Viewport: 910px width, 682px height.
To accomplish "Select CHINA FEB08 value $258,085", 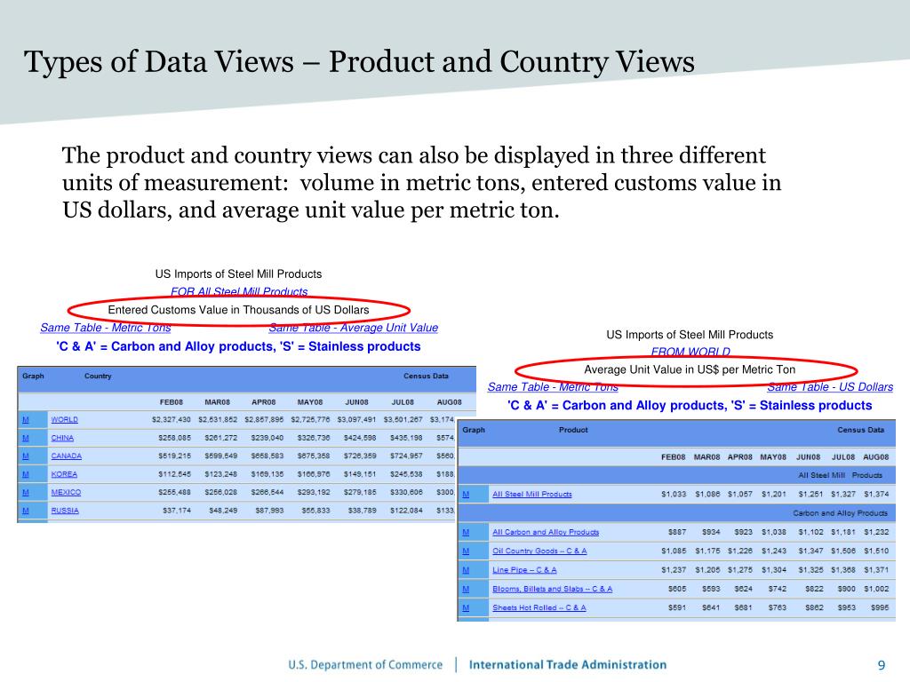I will 174,438.
